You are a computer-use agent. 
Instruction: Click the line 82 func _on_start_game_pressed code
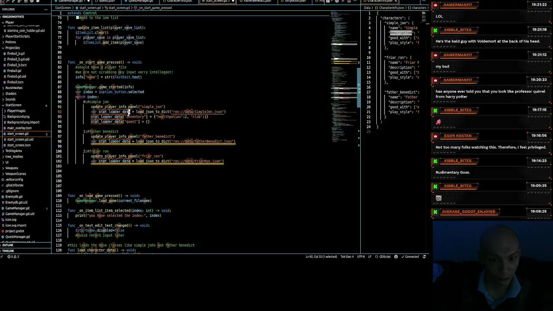point(105,62)
